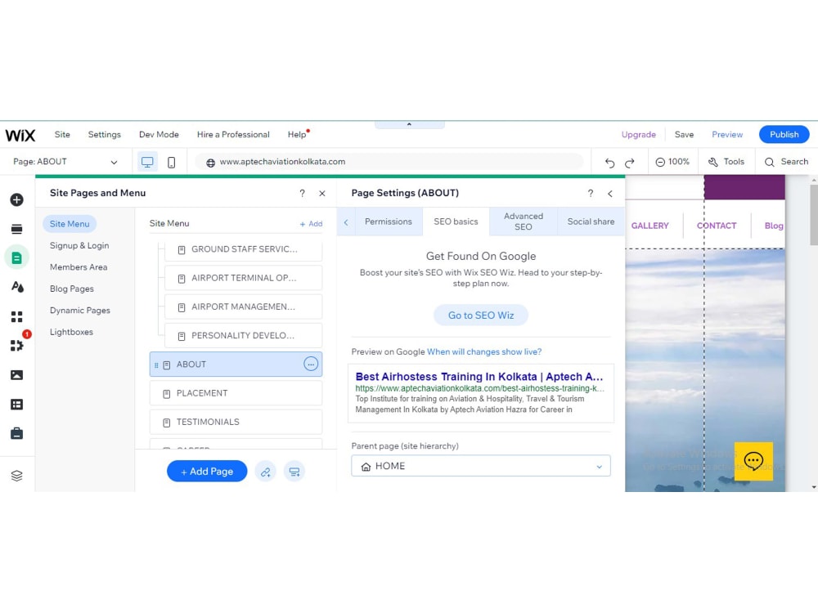The width and height of the screenshot is (818, 613).
Task: Select the Pages green document icon
Action: coord(16,257)
